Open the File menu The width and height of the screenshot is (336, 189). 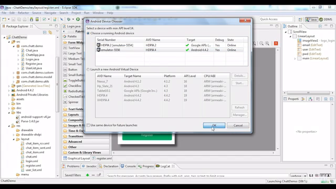[4, 13]
